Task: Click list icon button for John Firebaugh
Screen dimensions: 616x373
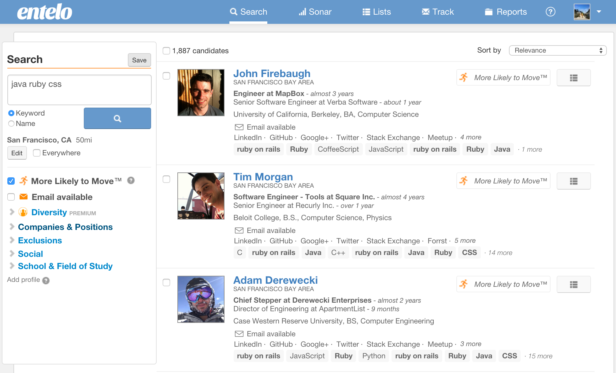Action: point(573,78)
